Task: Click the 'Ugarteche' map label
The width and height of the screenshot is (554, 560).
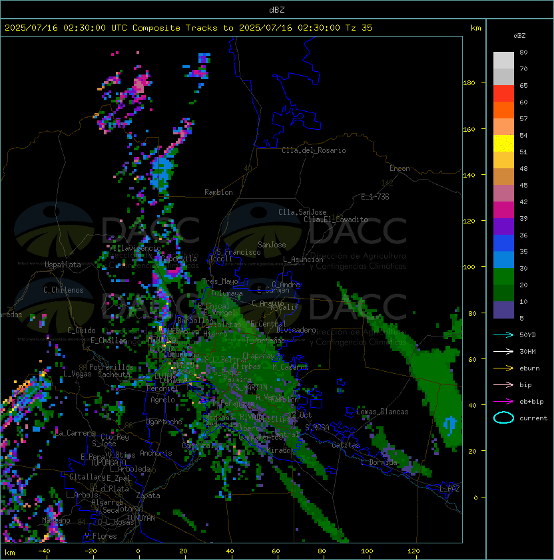Action: pyautogui.click(x=164, y=422)
